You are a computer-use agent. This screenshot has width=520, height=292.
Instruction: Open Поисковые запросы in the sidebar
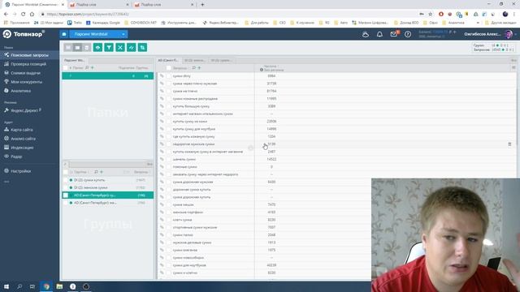point(29,55)
